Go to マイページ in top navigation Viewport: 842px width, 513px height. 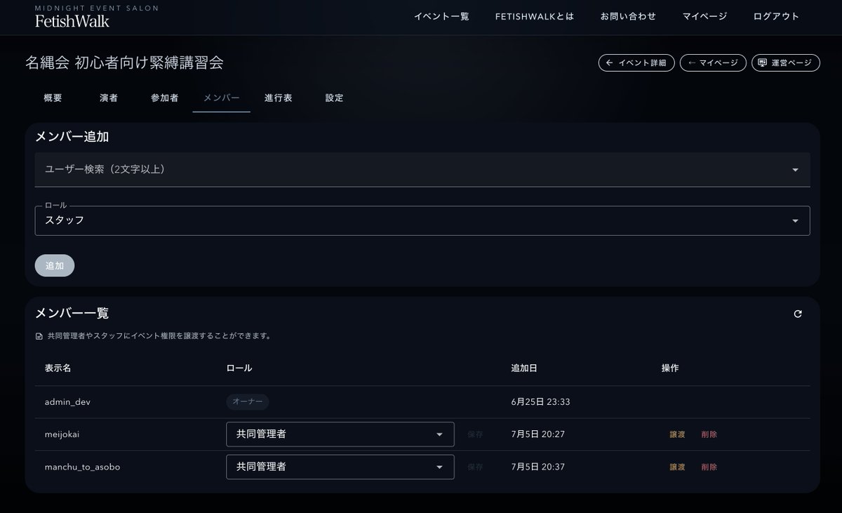(x=704, y=17)
